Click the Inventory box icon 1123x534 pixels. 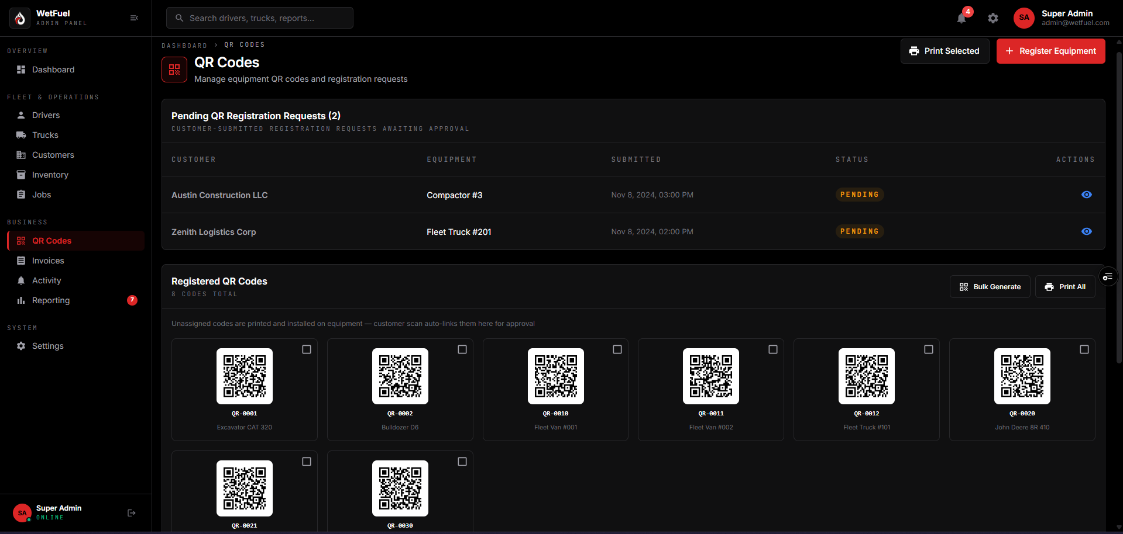coord(21,175)
